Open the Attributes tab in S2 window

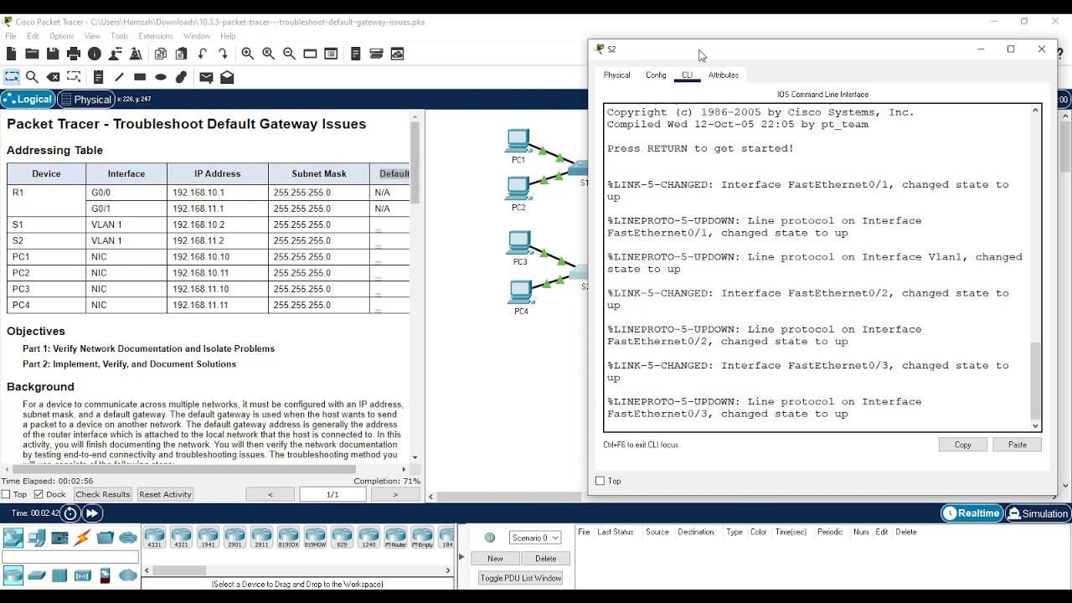(x=724, y=75)
